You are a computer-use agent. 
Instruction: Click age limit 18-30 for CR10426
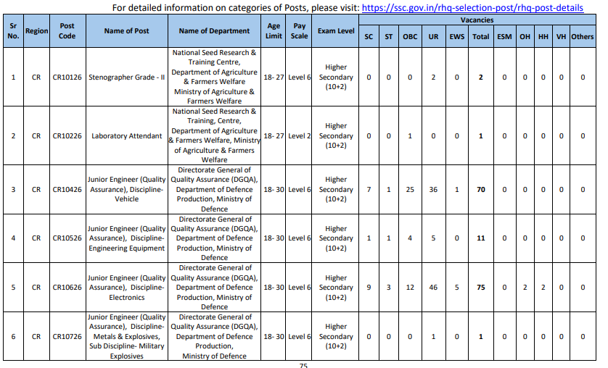click(274, 190)
